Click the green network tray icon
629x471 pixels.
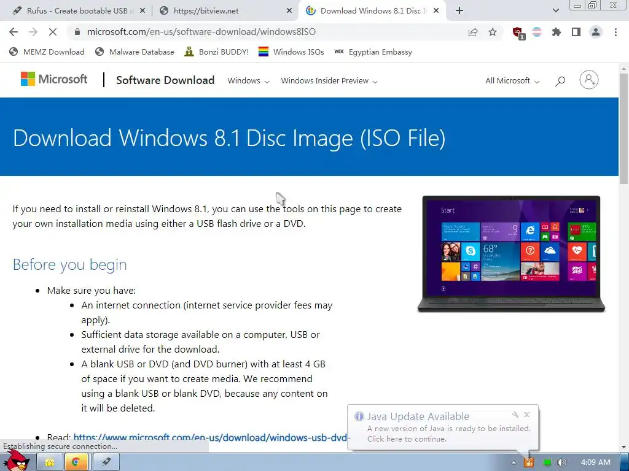(547, 462)
